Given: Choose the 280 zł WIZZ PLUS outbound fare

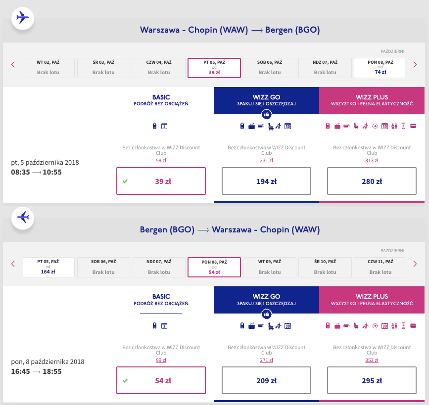Looking at the screenshot, I should (372, 181).
